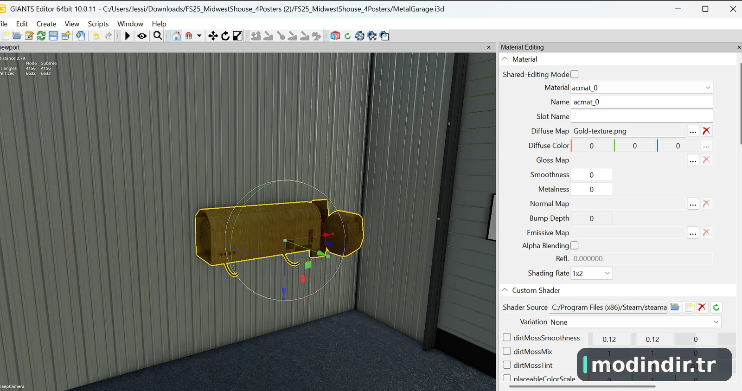Viewport: 742px width, 391px height.
Task: Open the Scripts menu
Action: point(98,24)
